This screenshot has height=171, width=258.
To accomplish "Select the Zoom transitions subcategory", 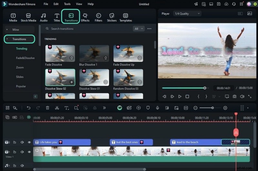I will tap(20, 67).
